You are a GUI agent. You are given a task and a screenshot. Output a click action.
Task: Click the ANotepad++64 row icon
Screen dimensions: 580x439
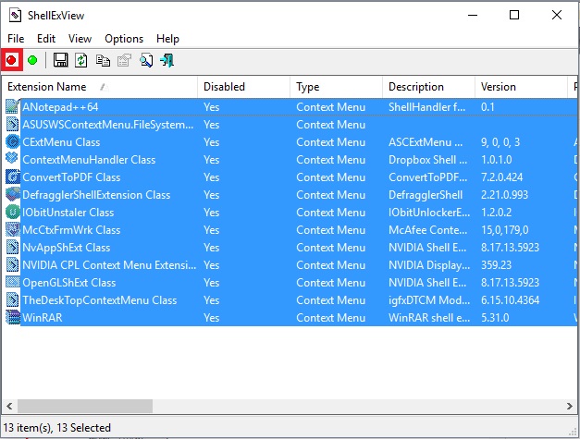(x=13, y=106)
